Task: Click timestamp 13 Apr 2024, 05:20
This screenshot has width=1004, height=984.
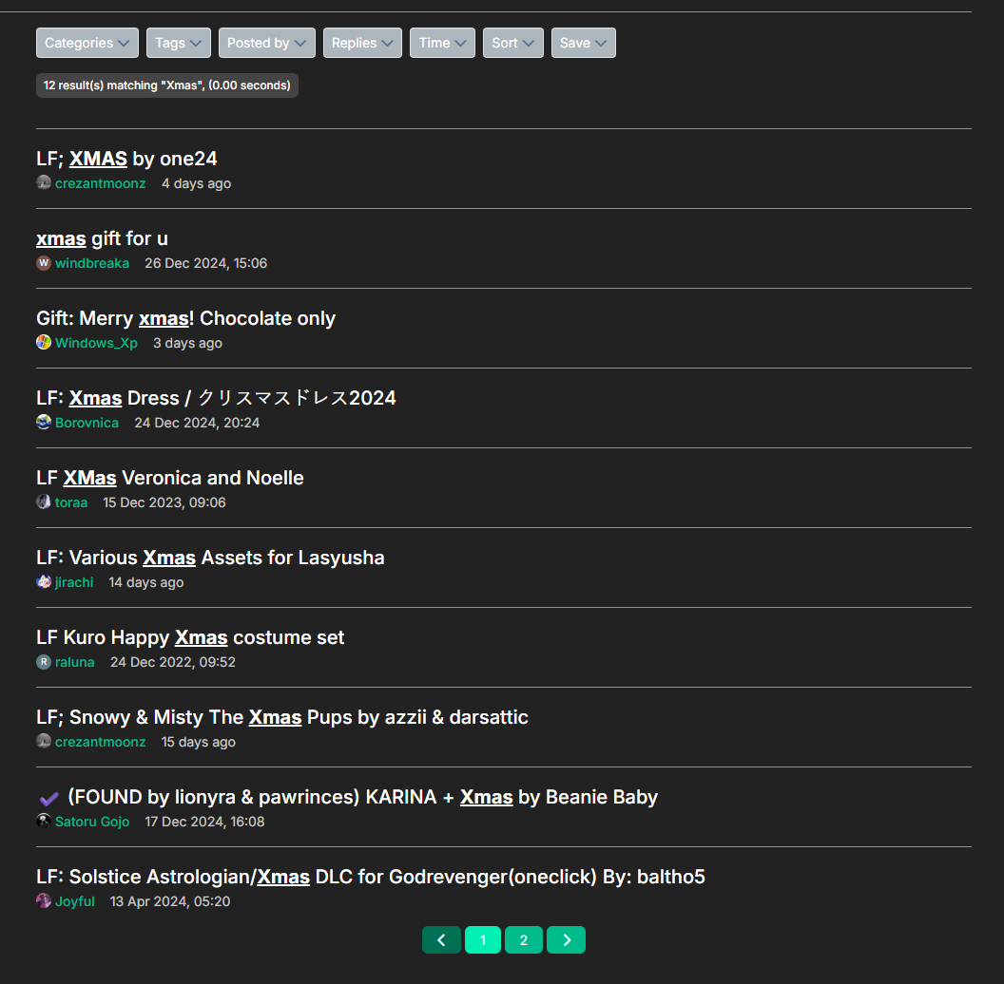Action: point(170,901)
